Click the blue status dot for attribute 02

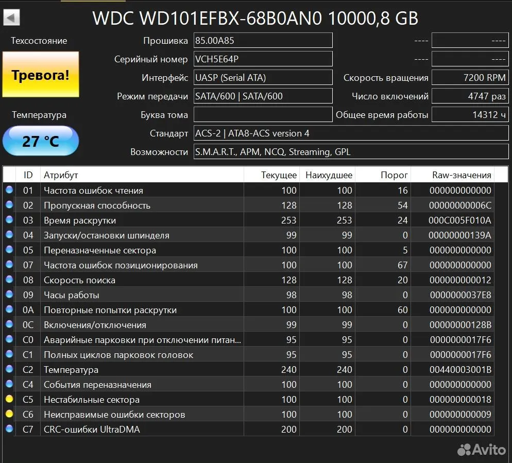[x=9, y=204]
